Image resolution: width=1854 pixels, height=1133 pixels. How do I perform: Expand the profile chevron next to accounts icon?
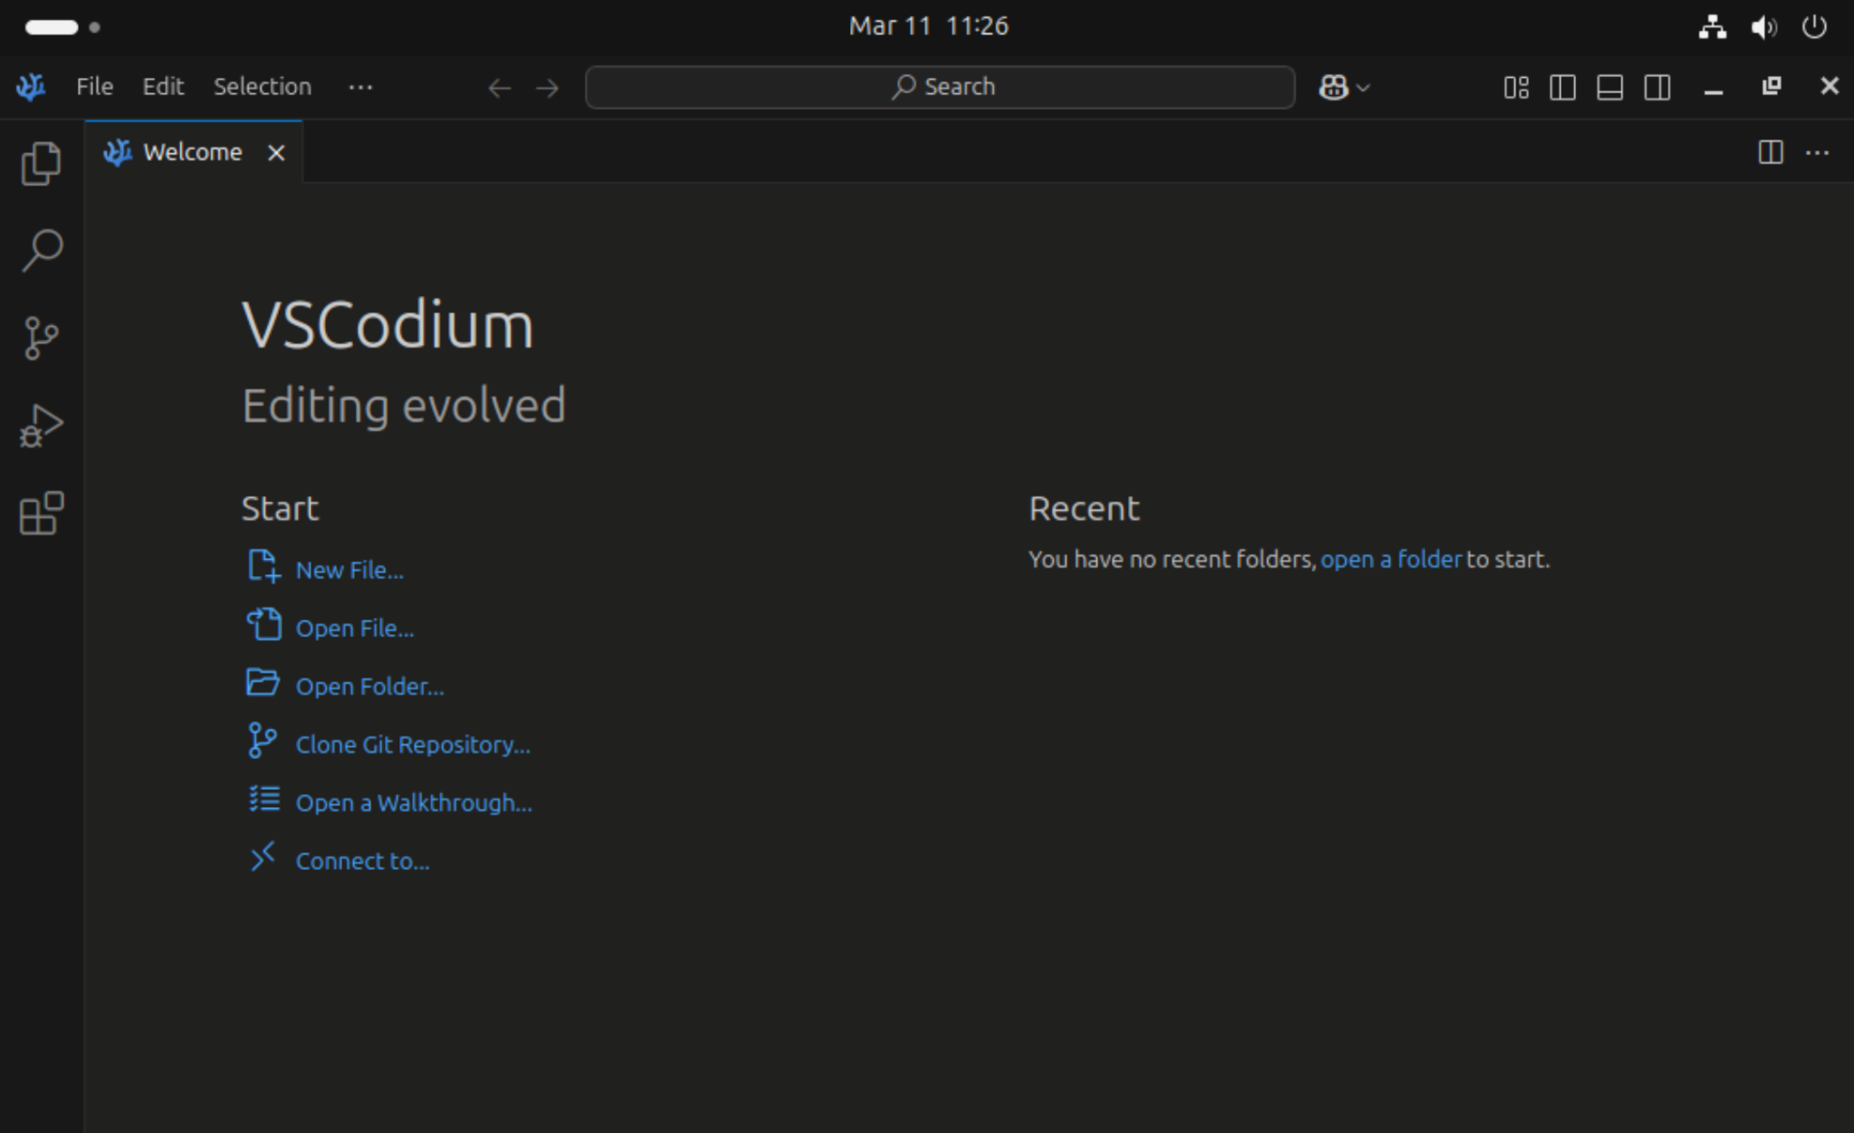(1363, 87)
